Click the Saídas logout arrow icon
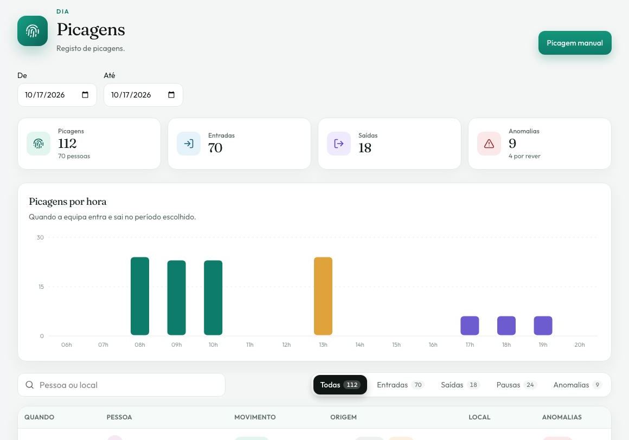 (339, 144)
